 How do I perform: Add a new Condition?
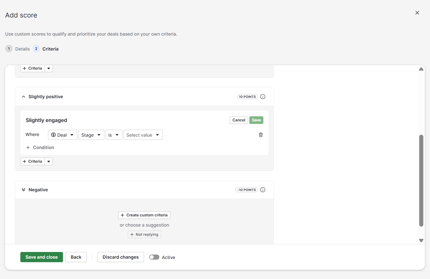[x=40, y=147]
